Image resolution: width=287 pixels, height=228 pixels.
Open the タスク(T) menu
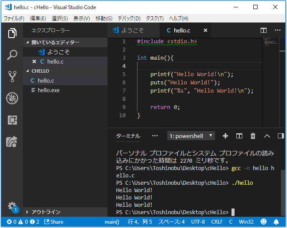[155, 19]
